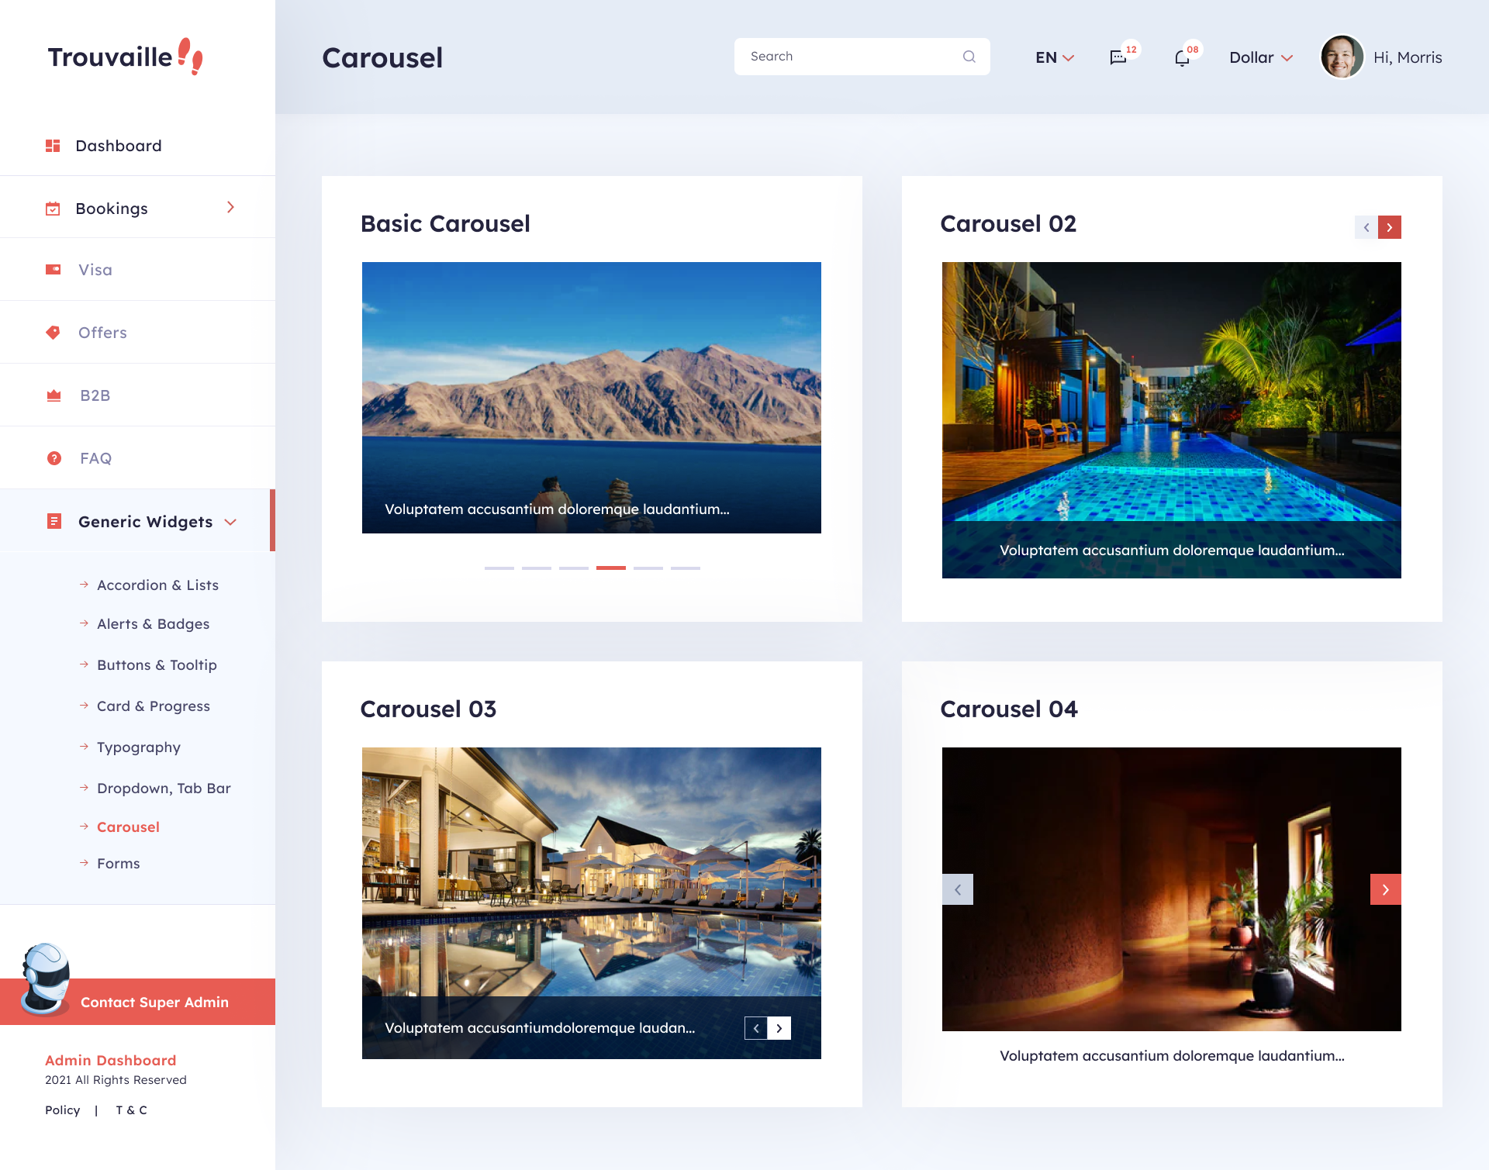This screenshot has width=1489, height=1170.
Task: Click previous arrow in Carousel 02 header
Action: (x=1366, y=227)
